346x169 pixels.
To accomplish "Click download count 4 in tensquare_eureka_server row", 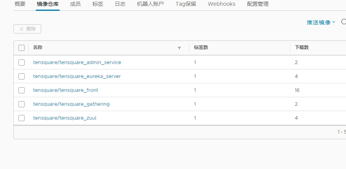I will click(x=296, y=76).
